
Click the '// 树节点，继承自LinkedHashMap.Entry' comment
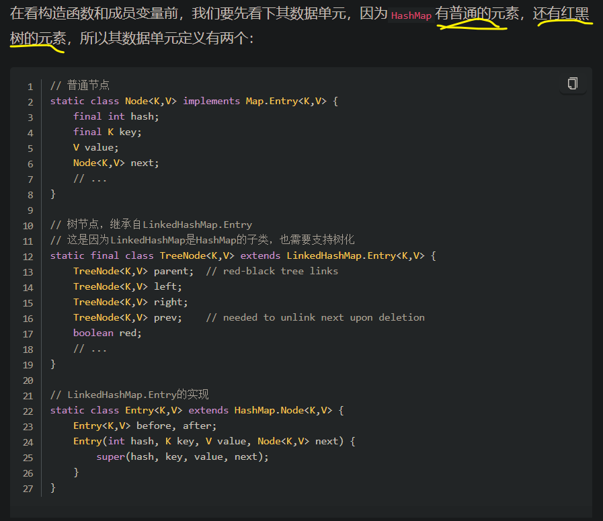tap(151, 225)
